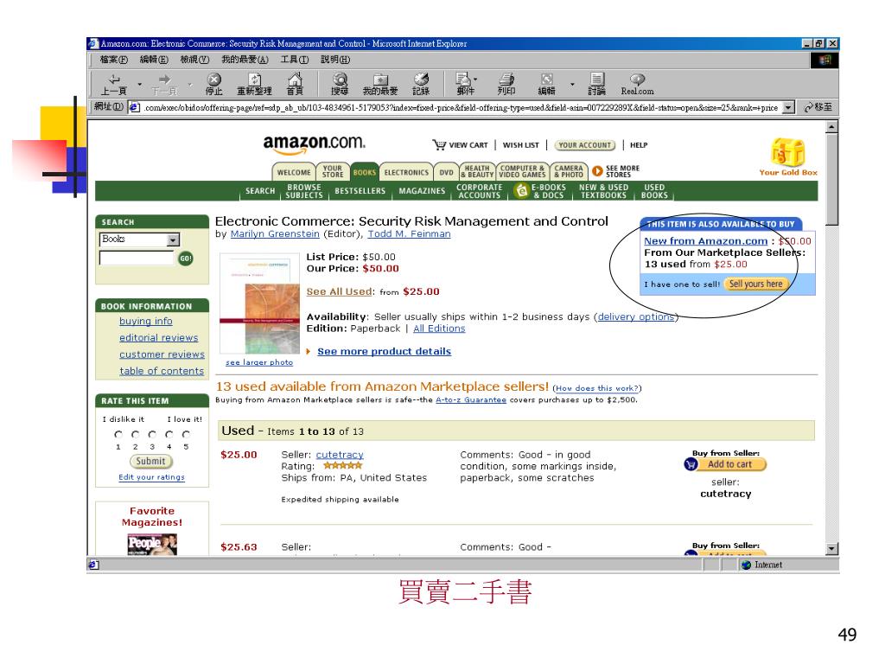Expand the address bar URL dropdown

tap(788, 107)
